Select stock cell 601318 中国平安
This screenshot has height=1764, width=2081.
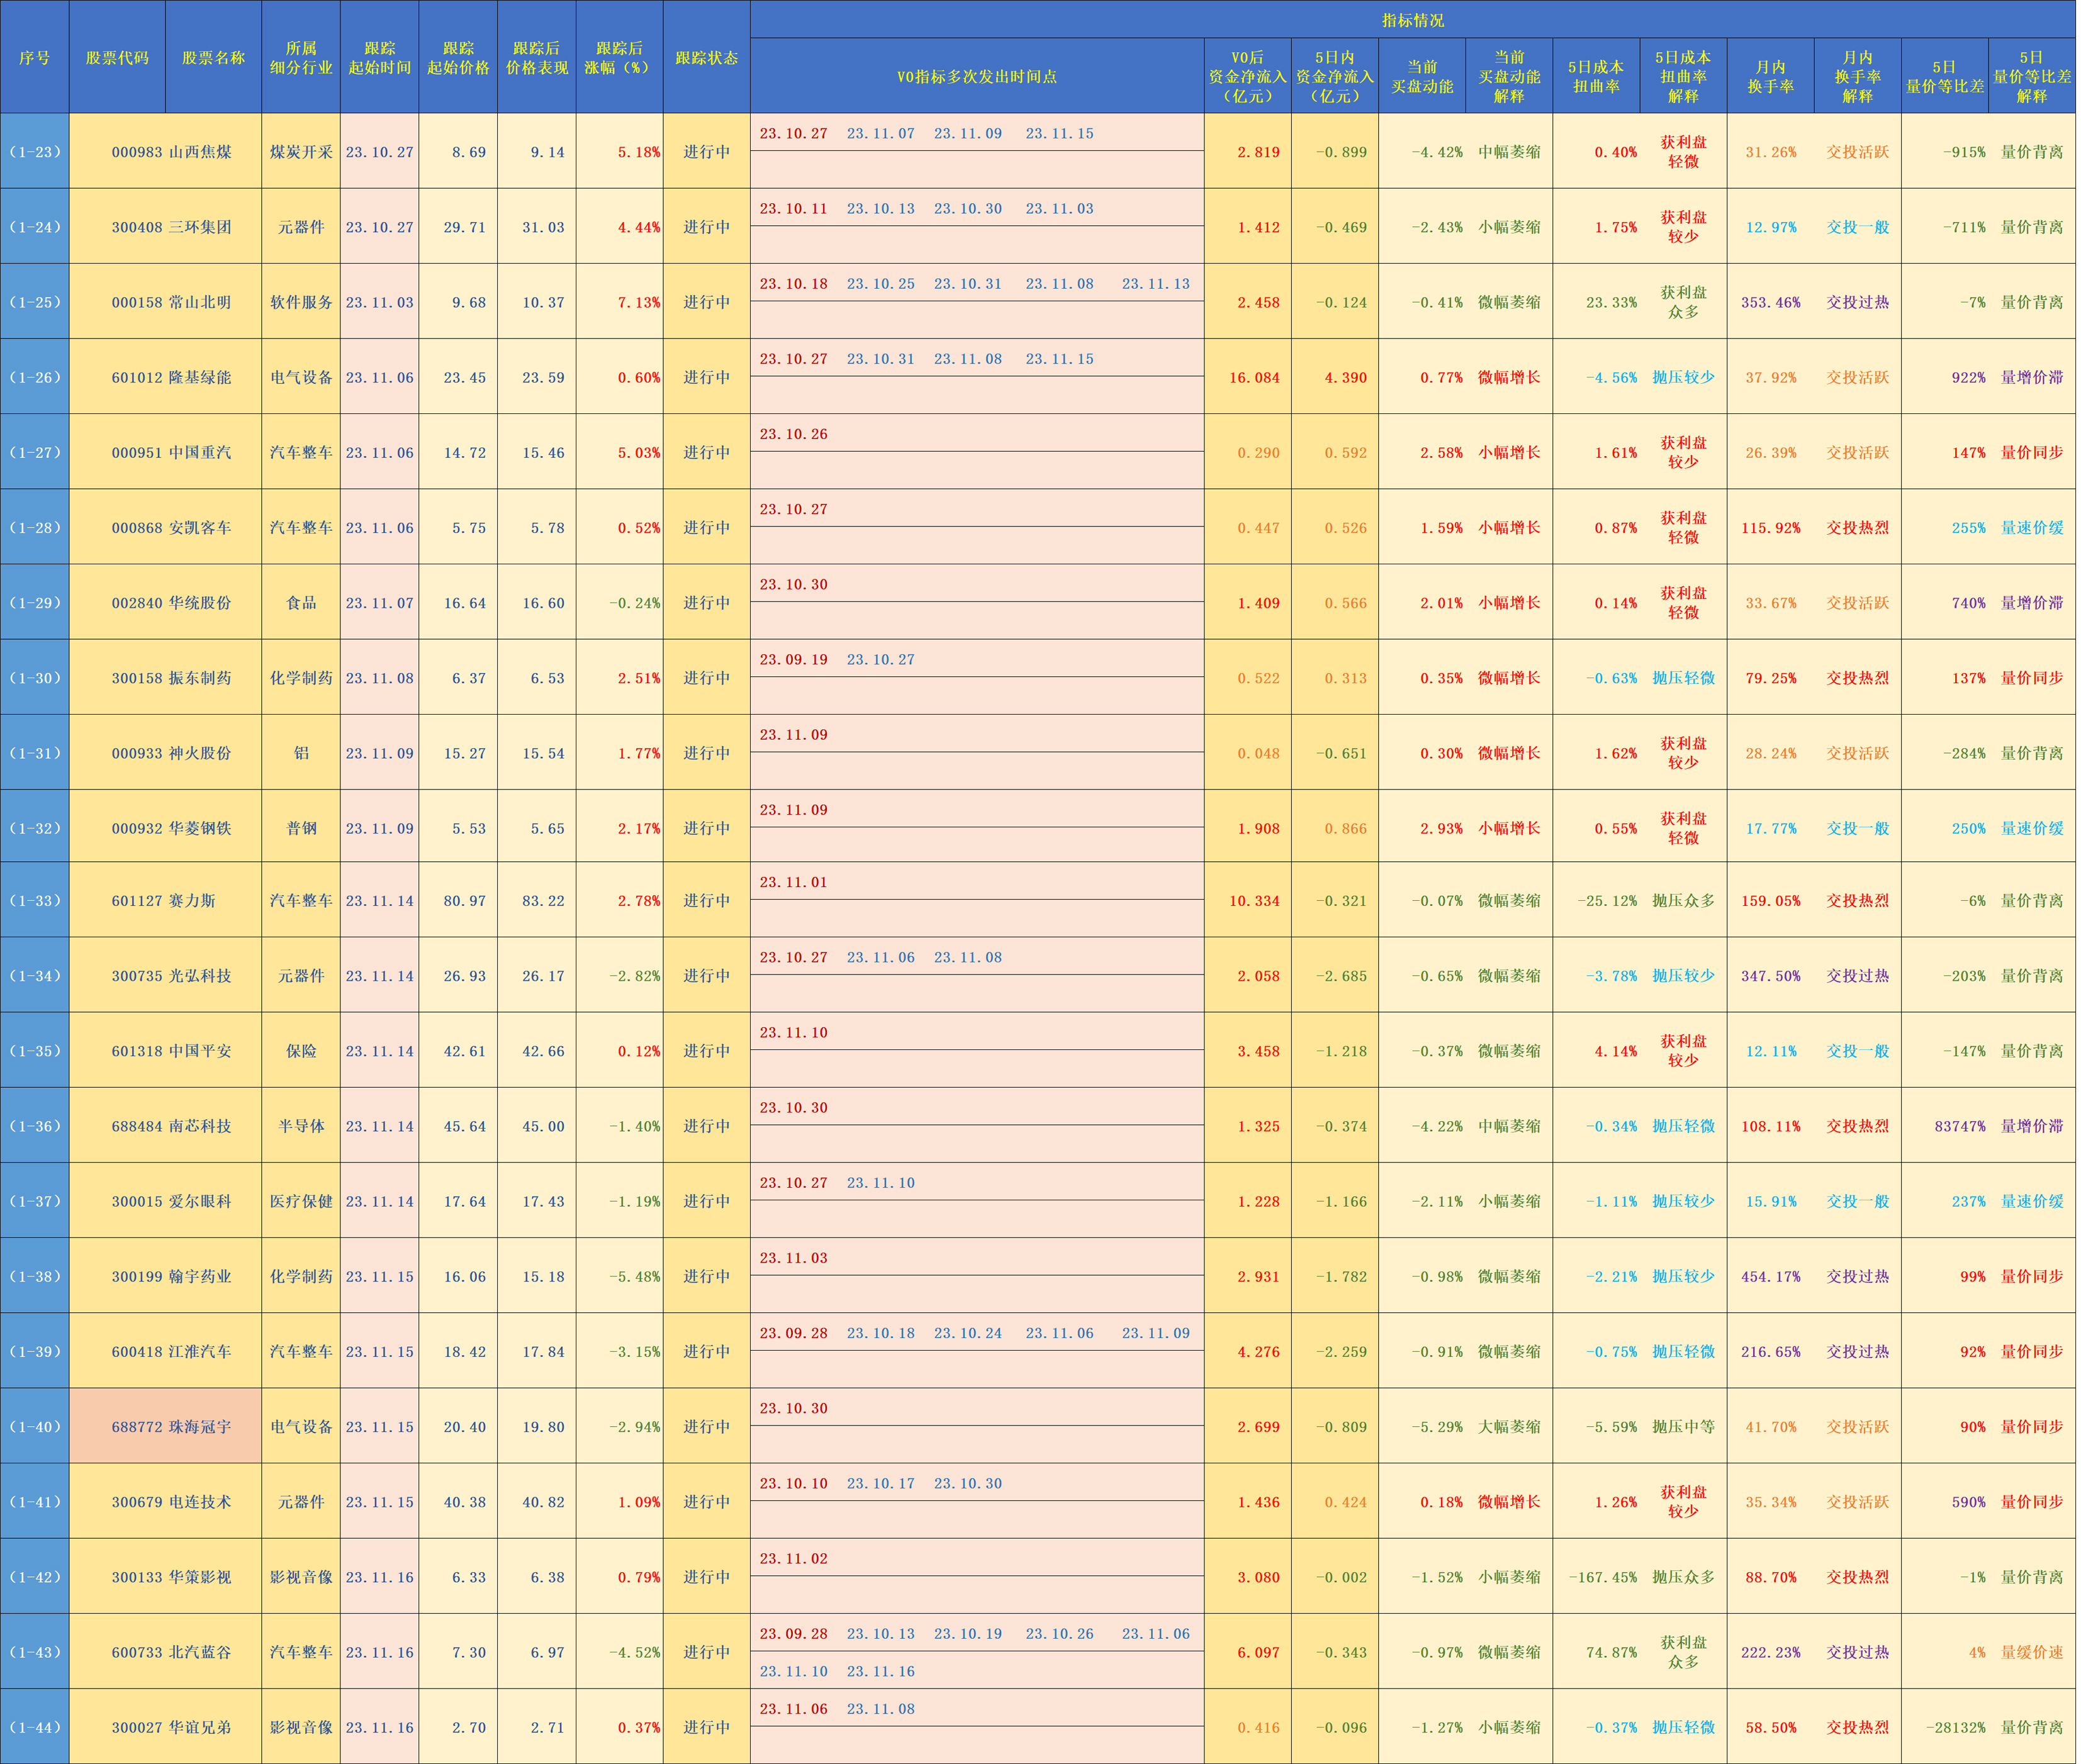[x=166, y=1050]
